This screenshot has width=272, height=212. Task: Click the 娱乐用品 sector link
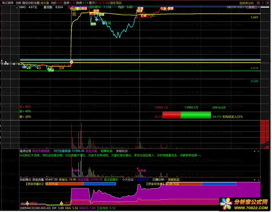(x=116, y=3)
